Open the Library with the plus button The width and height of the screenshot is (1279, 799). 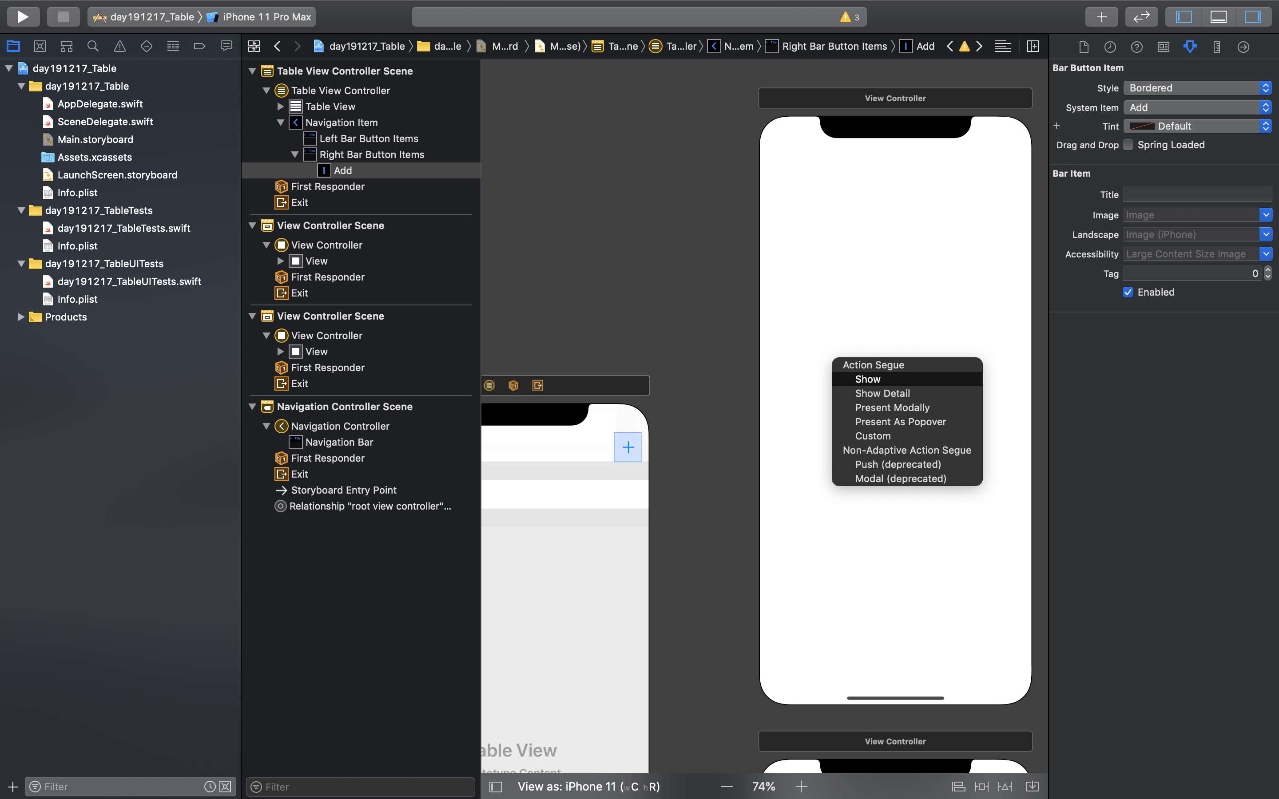[x=1101, y=16]
